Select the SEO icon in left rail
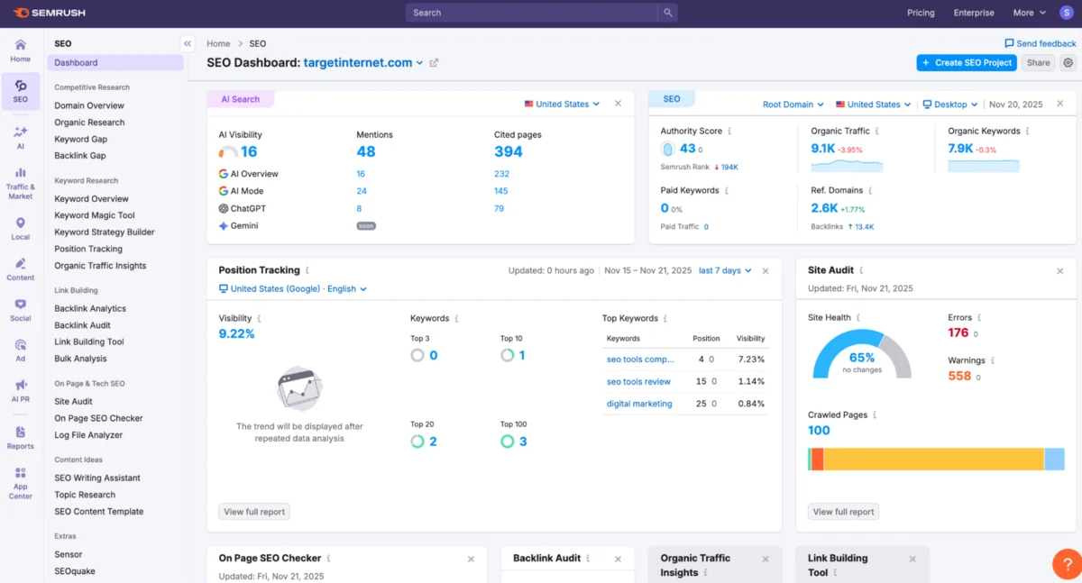The height and width of the screenshot is (583, 1082). (x=20, y=91)
